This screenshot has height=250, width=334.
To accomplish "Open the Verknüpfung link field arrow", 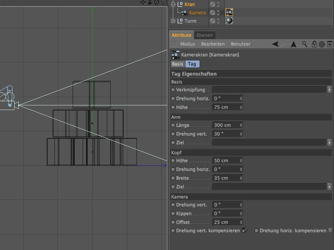I will tap(329, 90).
